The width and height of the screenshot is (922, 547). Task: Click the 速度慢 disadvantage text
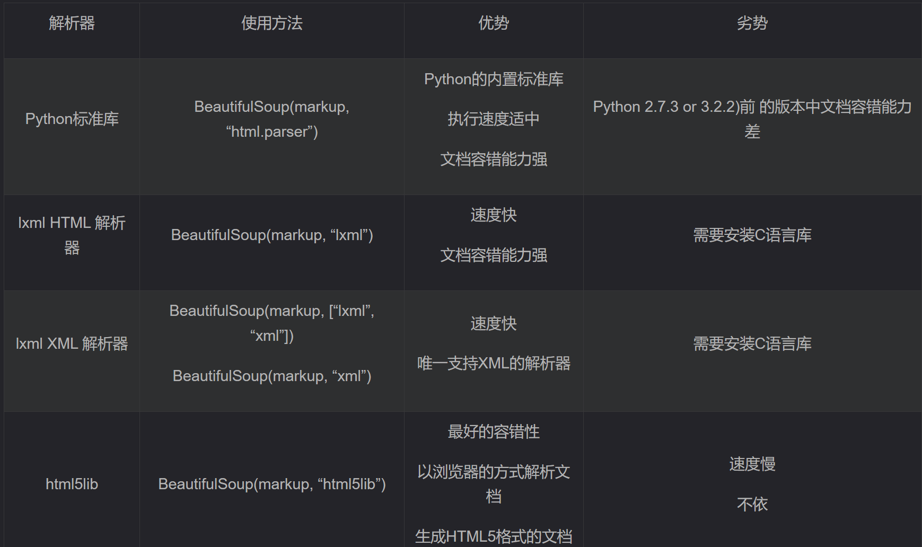tap(752, 464)
